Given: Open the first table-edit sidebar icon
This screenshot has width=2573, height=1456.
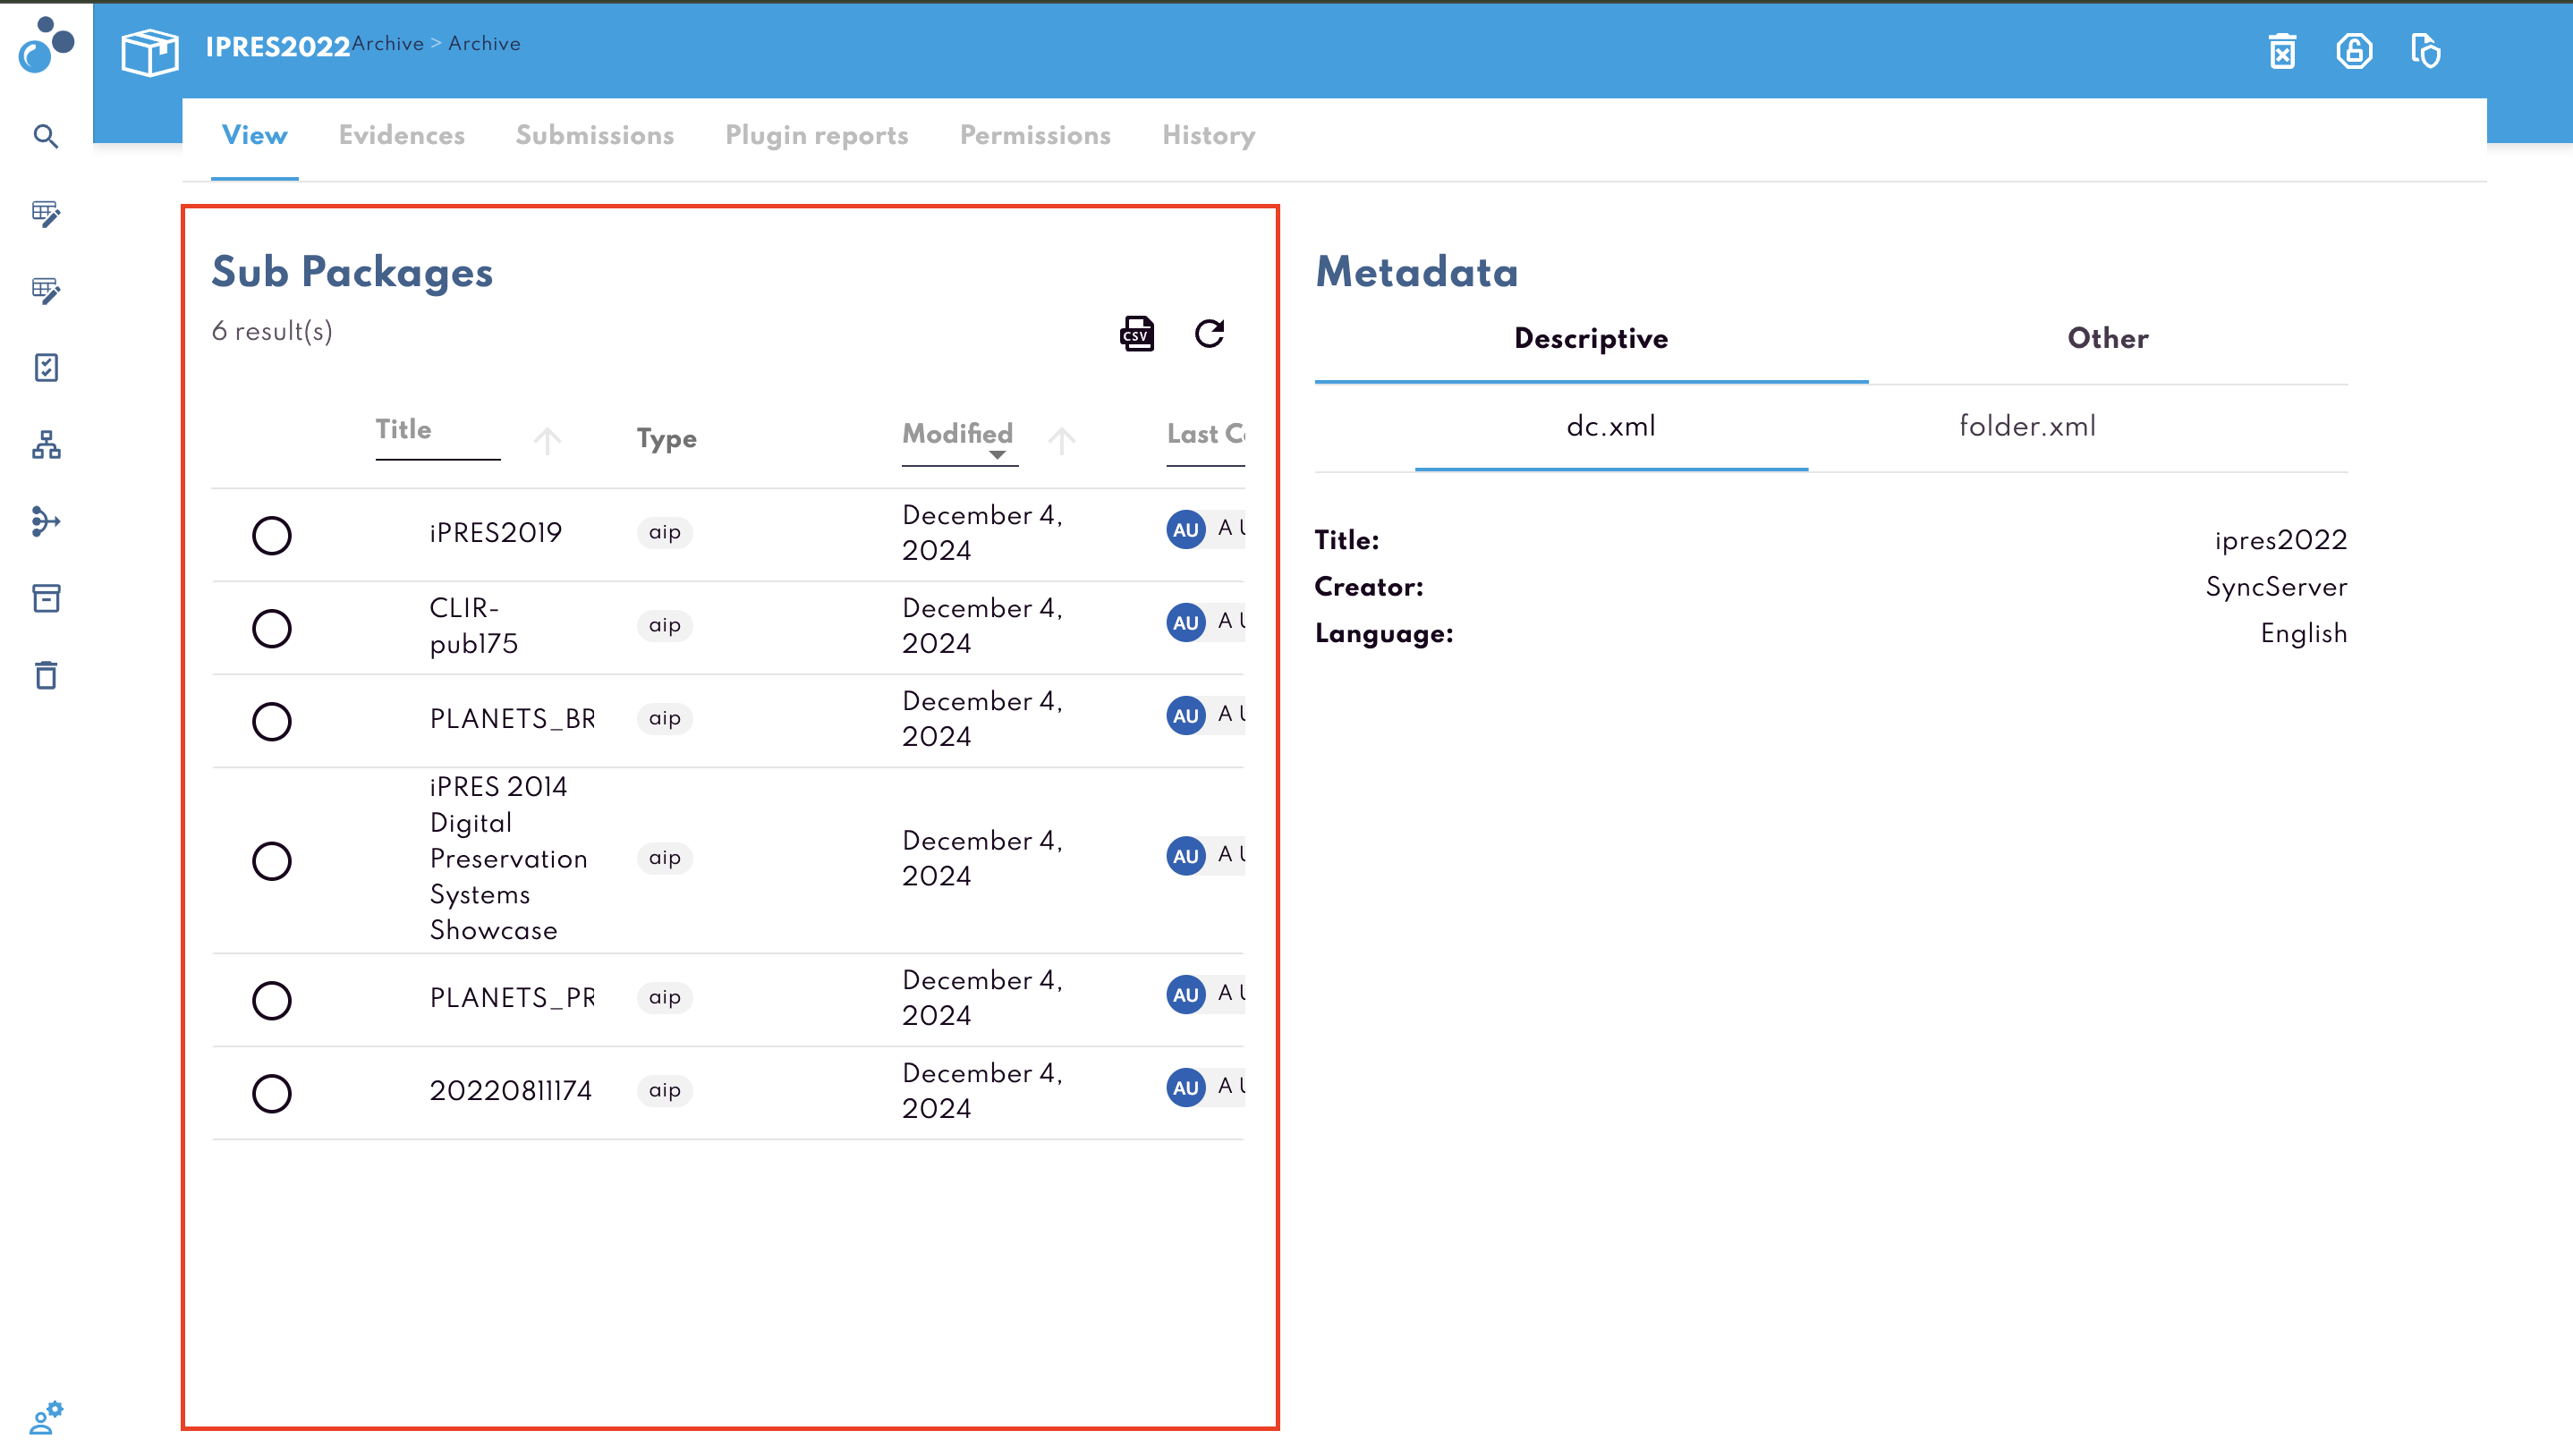Looking at the screenshot, I should click(46, 213).
